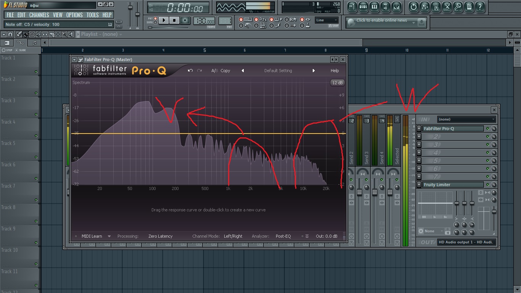Open the project info document icon
Viewport: 521px width, 293px height.
pos(469,6)
